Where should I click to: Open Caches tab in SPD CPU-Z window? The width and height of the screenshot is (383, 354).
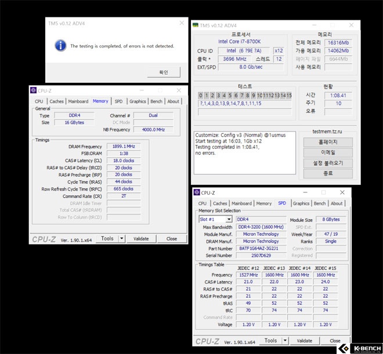click(220, 203)
